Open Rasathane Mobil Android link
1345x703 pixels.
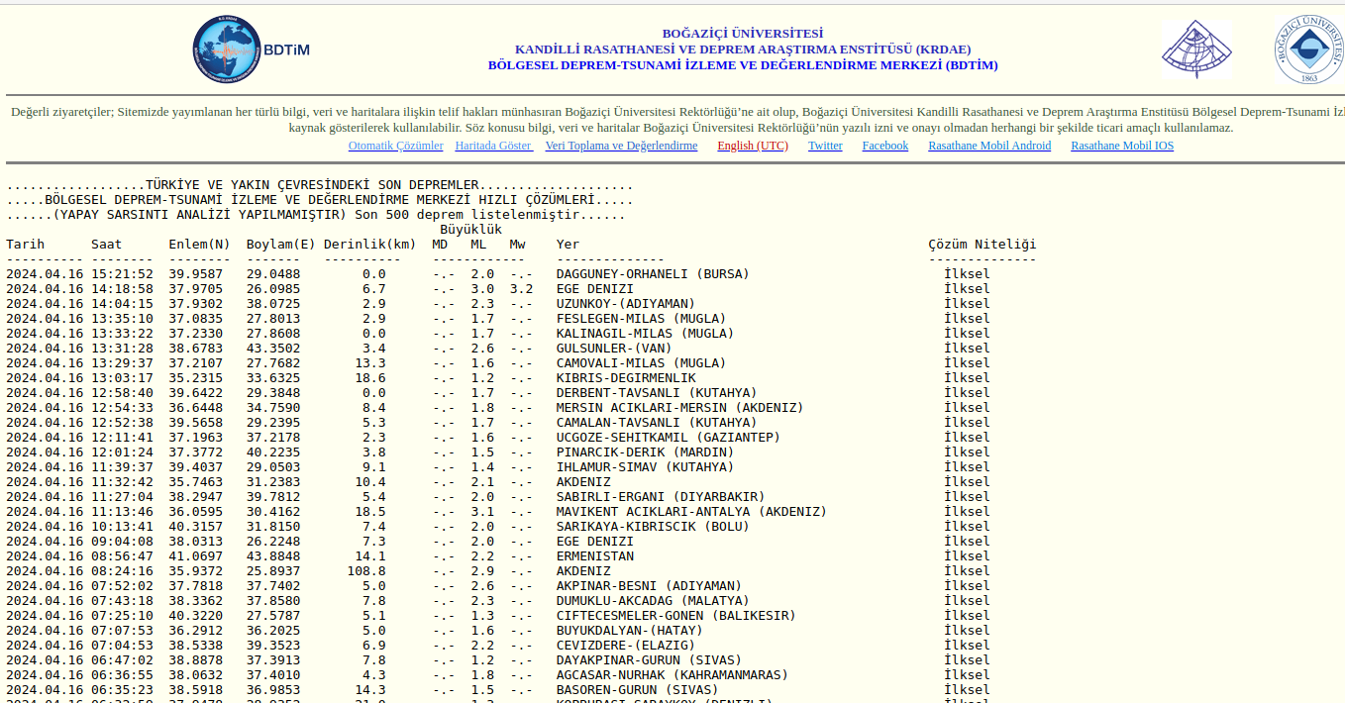coord(989,146)
